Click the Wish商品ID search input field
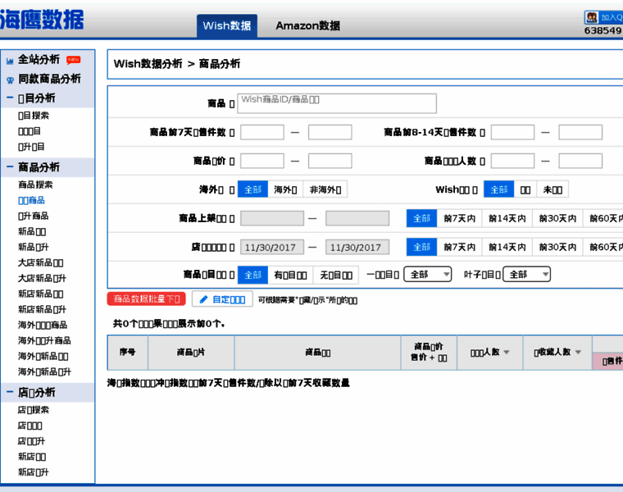This screenshot has height=492, width=623. 336,103
